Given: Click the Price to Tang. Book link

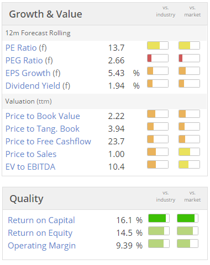Looking at the screenshot, I should click(x=43, y=129).
